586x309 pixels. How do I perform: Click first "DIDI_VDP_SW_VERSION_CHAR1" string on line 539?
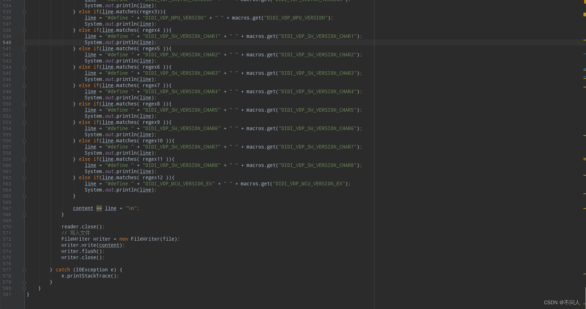click(182, 37)
